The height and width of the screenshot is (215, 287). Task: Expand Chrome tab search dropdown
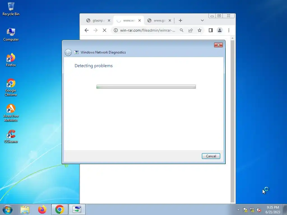[202, 20]
